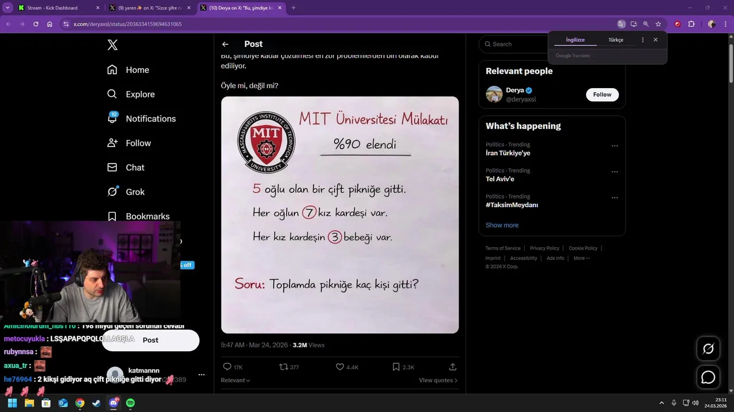734x412 pixels.
Task: Click the back arrow beside Post
Action: pyautogui.click(x=225, y=44)
